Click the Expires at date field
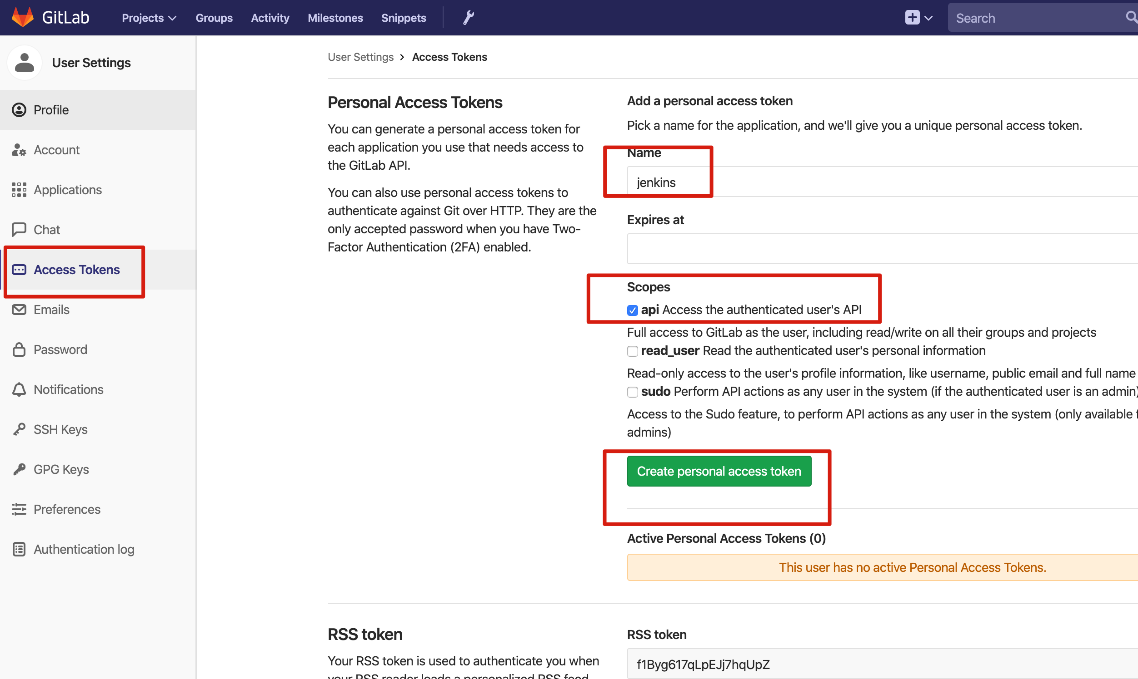 pyautogui.click(x=883, y=249)
